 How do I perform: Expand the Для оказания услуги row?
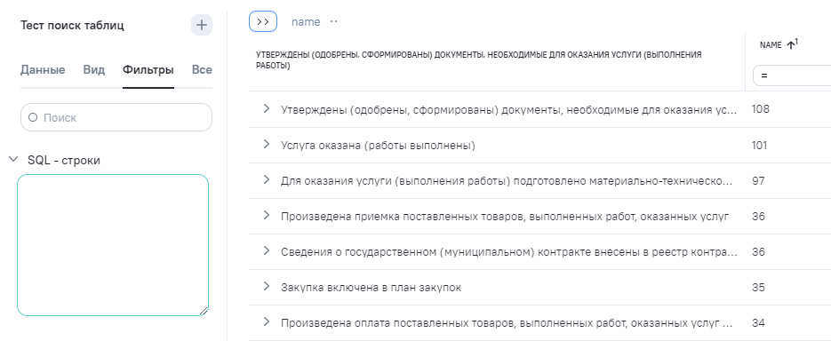click(267, 180)
